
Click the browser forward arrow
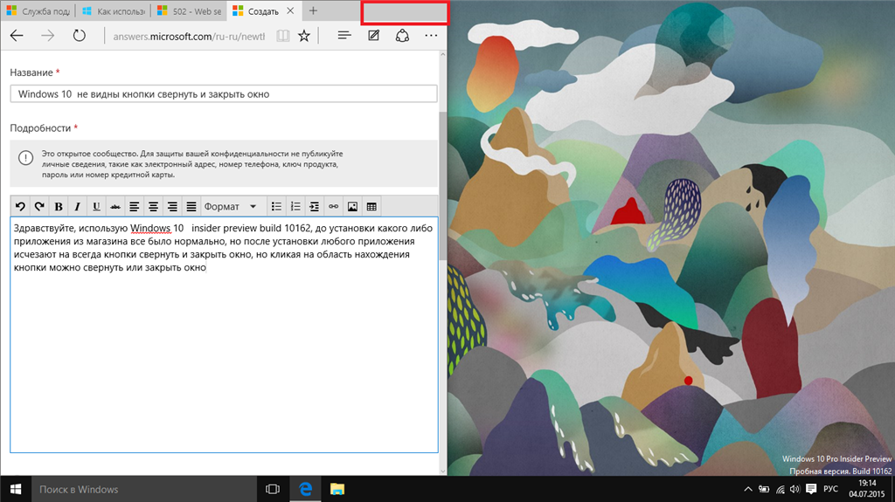coord(47,36)
